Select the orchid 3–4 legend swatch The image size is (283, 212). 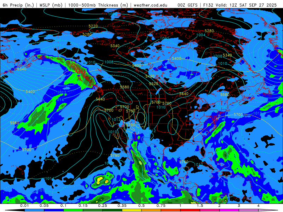249,210
